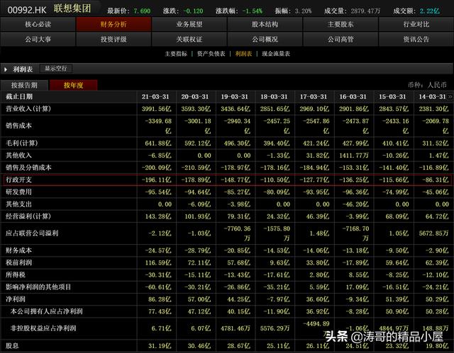
Task: Select the 利润表 sub-link
Action: pos(243,54)
